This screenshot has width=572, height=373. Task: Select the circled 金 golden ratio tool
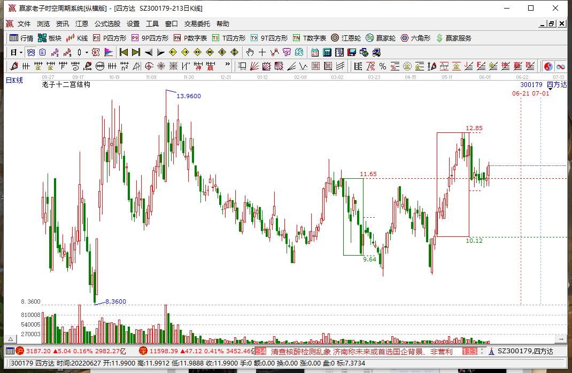(x=407, y=66)
